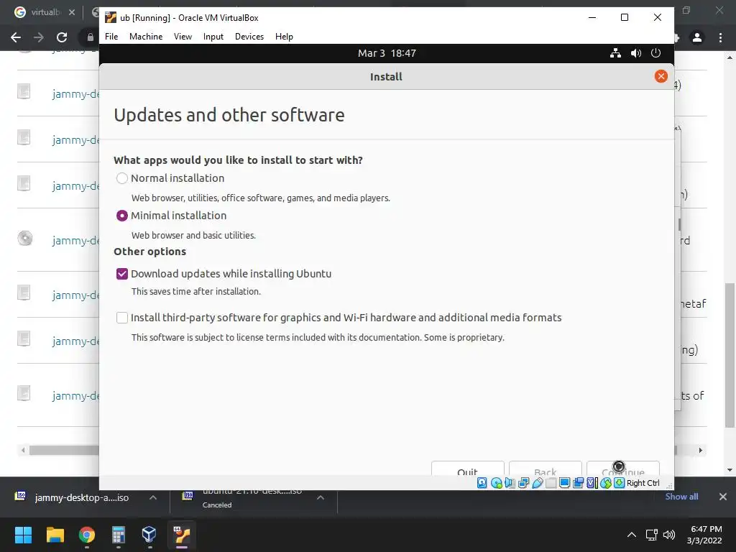Go back in Chrome browser

(x=16, y=37)
